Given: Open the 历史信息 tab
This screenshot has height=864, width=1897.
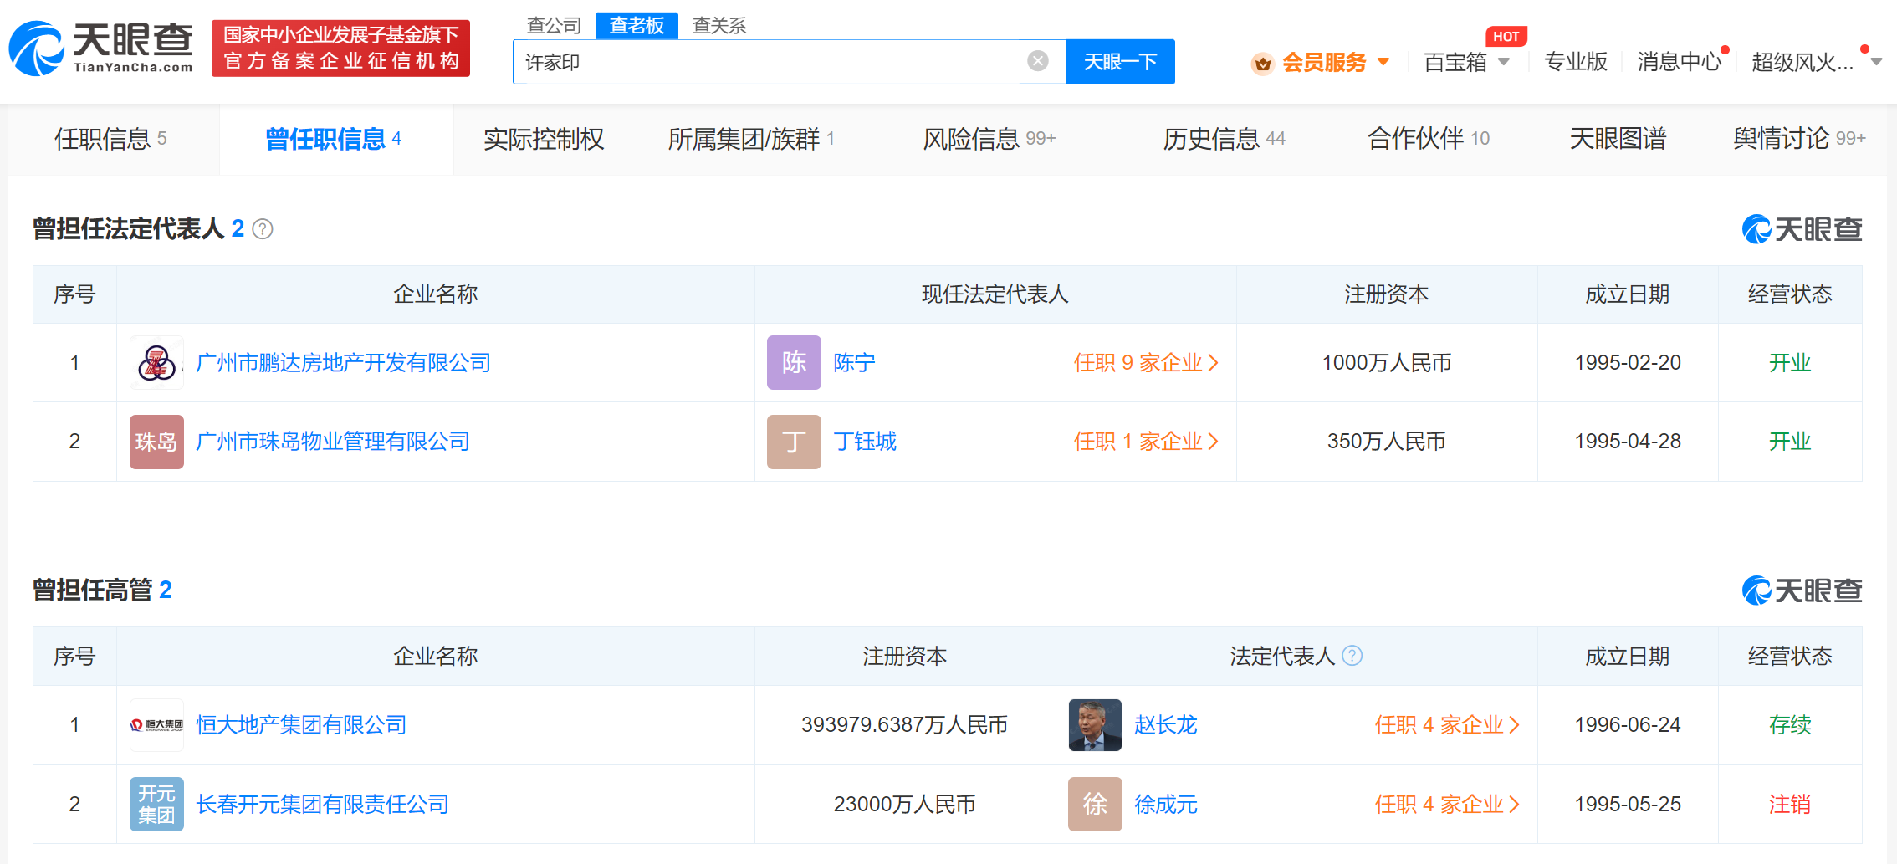Looking at the screenshot, I should (x=1224, y=139).
